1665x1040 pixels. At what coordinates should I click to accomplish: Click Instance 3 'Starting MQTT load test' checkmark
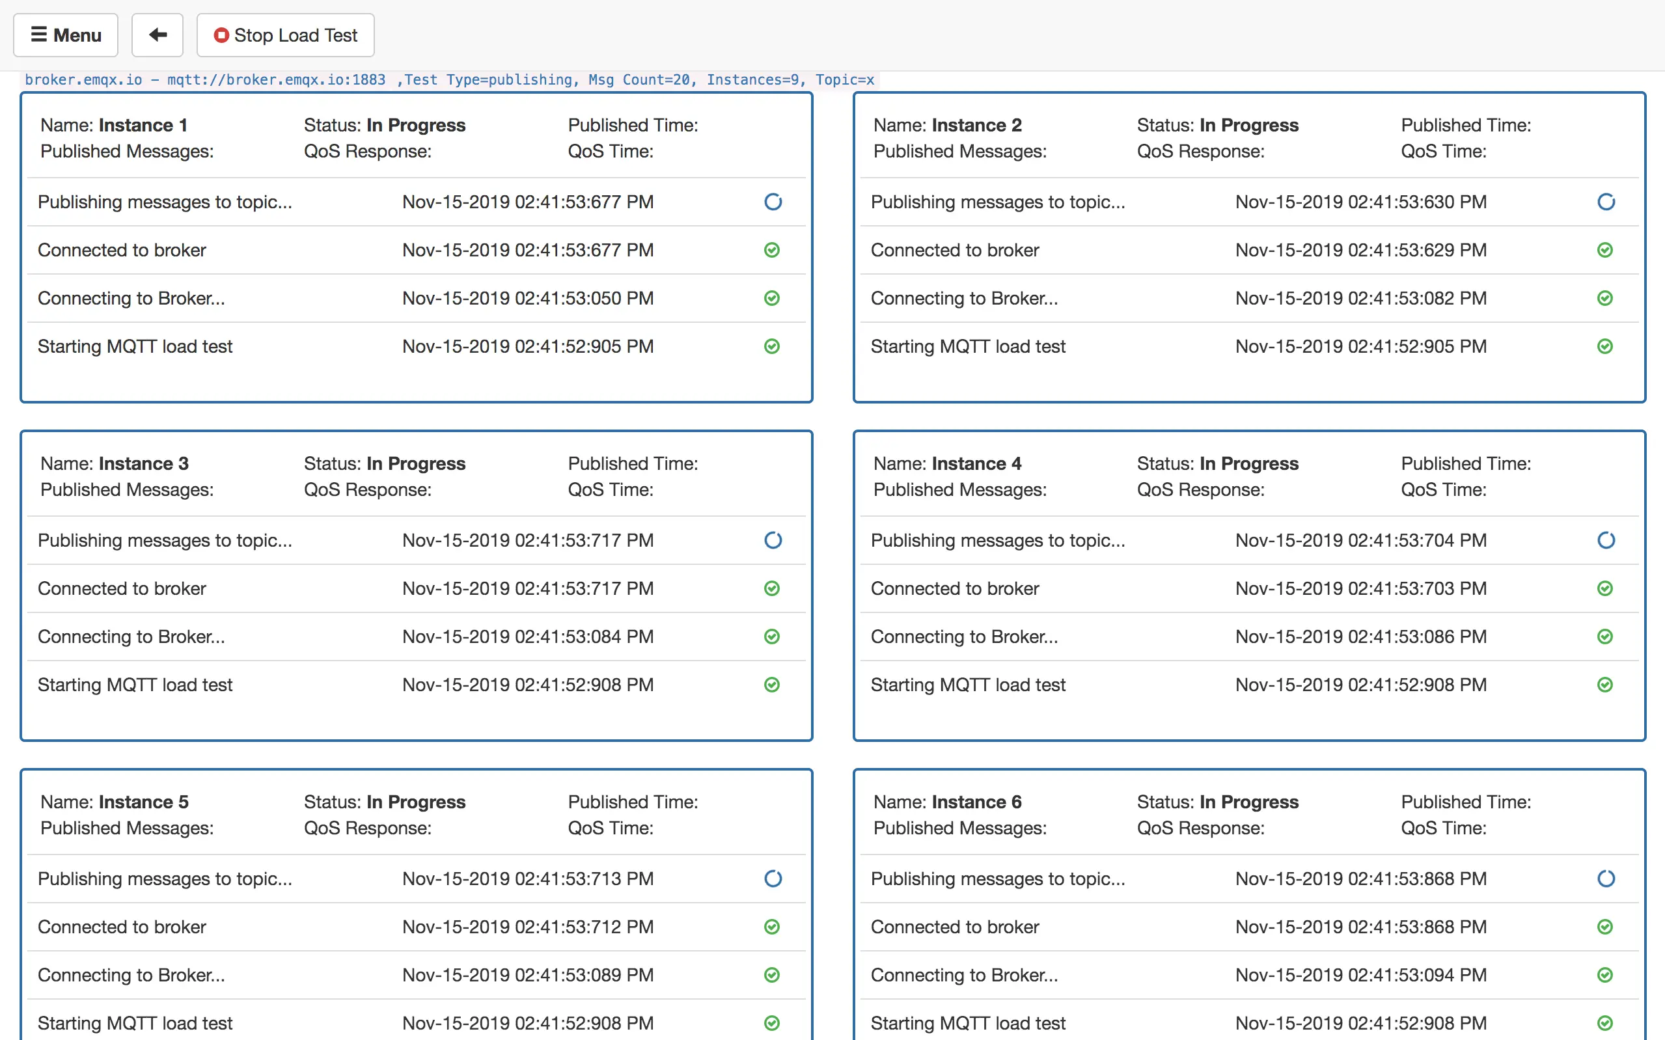point(771,685)
